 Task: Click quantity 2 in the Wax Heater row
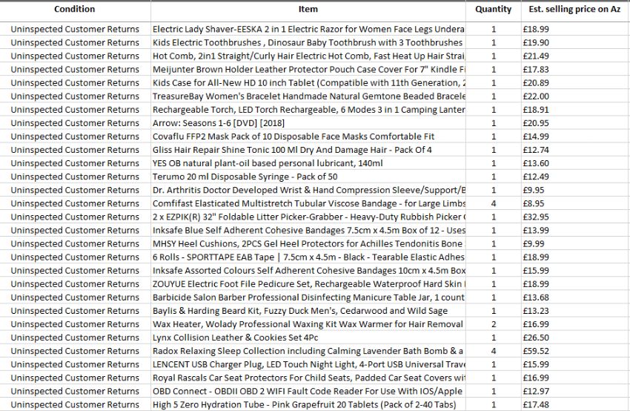click(494, 324)
